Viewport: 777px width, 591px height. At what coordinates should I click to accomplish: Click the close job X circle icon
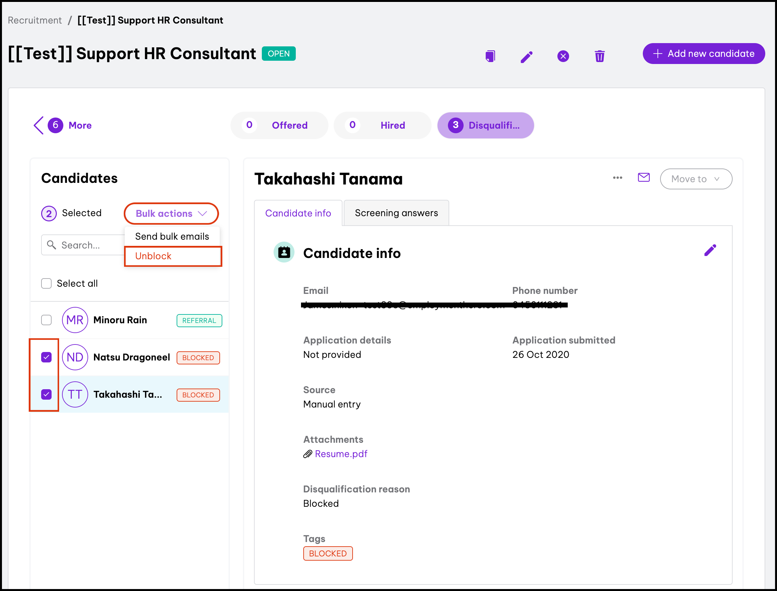(x=563, y=56)
